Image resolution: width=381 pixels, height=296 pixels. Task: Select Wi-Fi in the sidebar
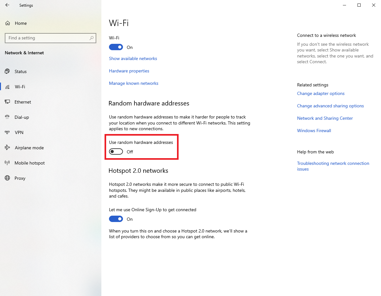click(x=20, y=87)
